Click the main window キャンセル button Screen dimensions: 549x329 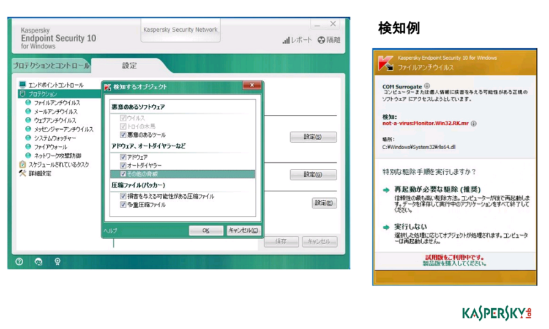coord(319,242)
